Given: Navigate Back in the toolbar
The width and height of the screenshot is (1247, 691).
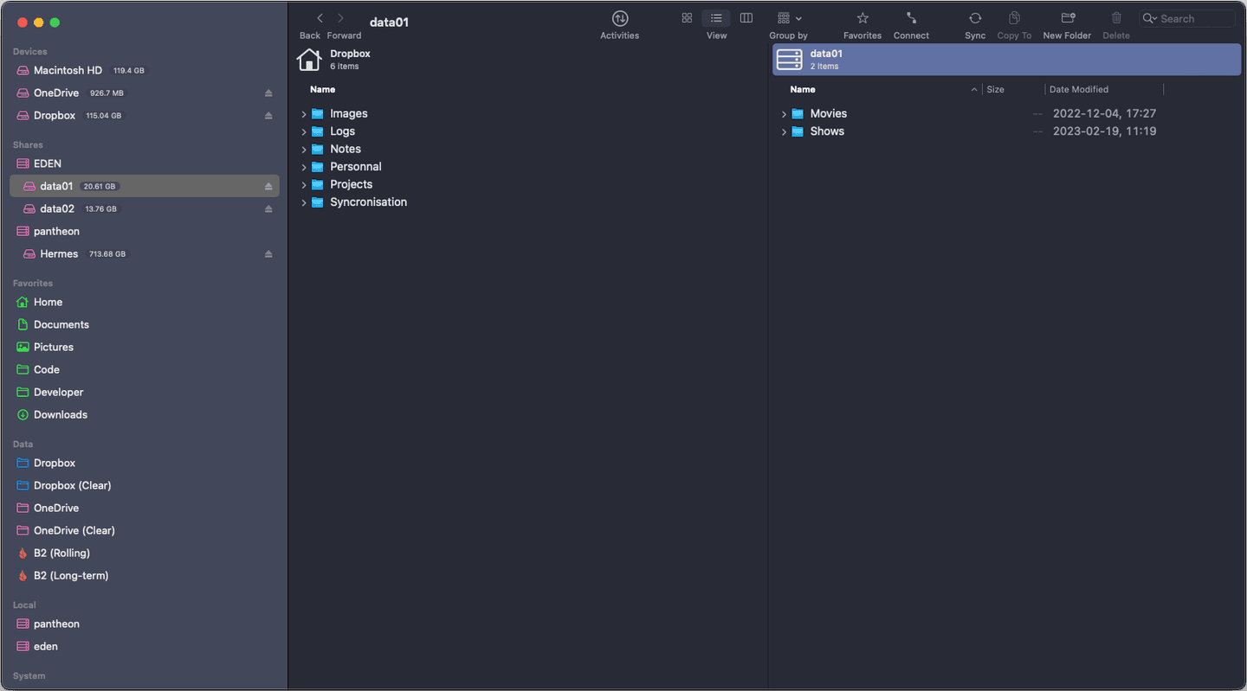Looking at the screenshot, I should [x=320, y=19].
